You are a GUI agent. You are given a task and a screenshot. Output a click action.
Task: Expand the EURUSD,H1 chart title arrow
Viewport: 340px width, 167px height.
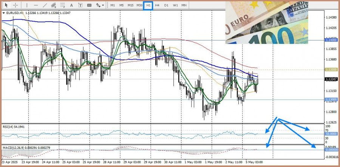[x=4, y=13]
